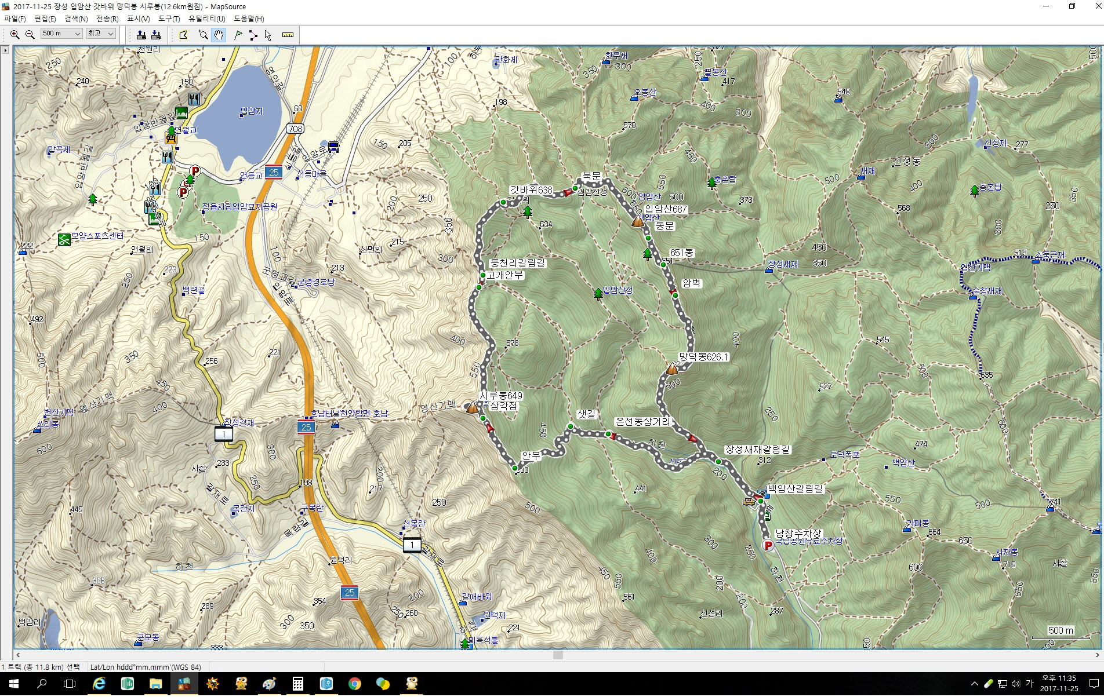1104x697 pixels.
Task: Open the 전송(R) menu
Action: (x=107, y=19)
